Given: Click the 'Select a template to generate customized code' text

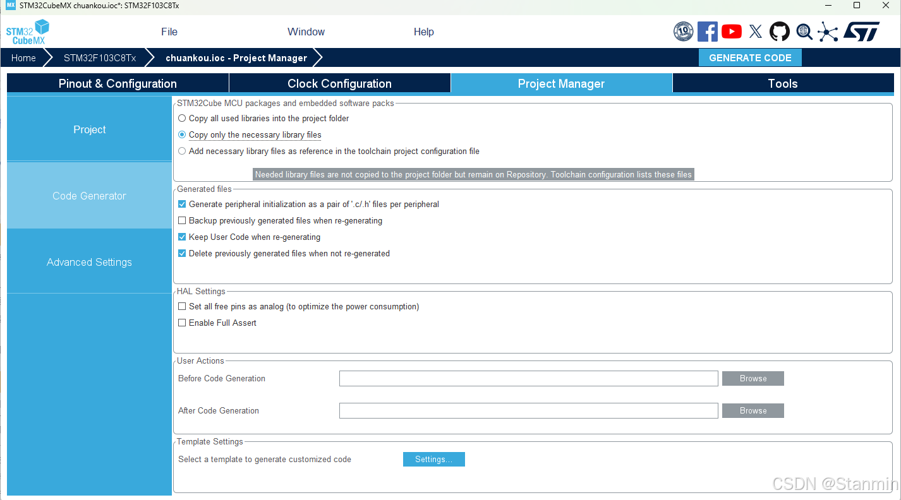Looking at the screenshot, I should [x=265, y=459].
